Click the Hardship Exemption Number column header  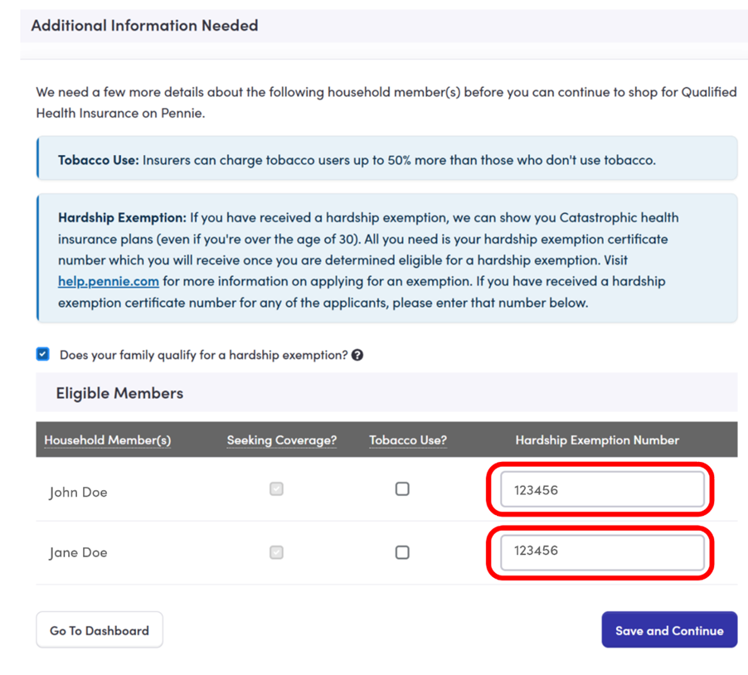coord(597,440)
